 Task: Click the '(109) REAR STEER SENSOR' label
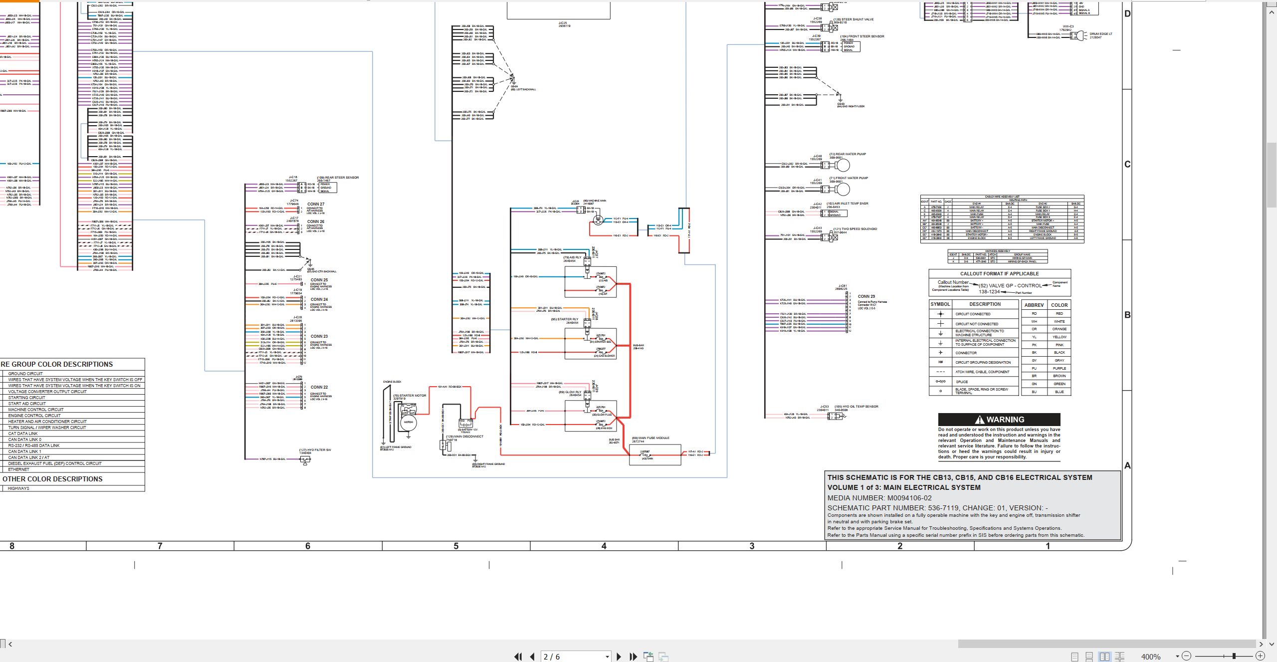338,178
